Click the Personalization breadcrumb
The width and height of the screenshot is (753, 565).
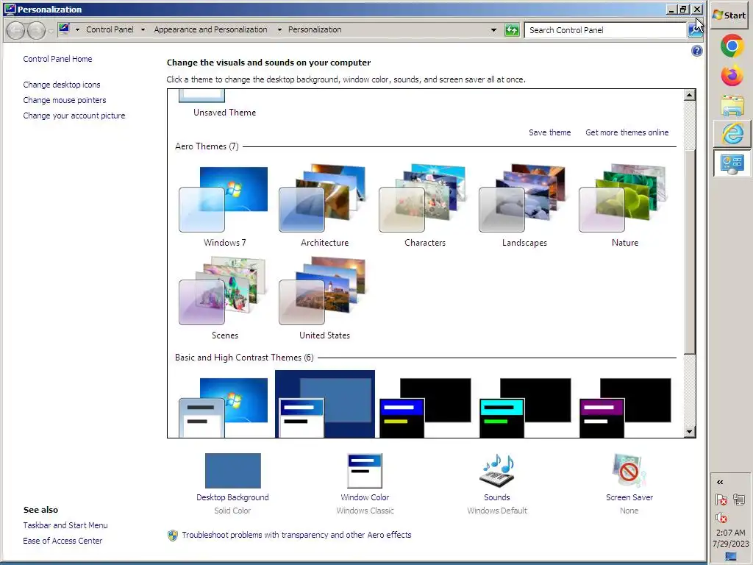315,29
